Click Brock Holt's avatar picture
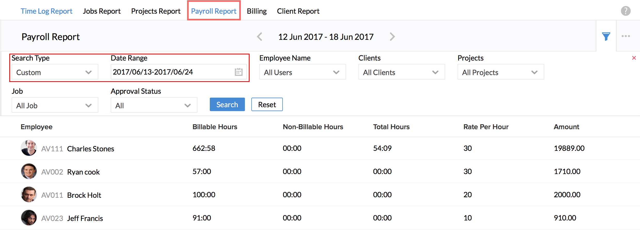Image resolution: width=640 pixels, height=230 pixels. pos(29,194)
